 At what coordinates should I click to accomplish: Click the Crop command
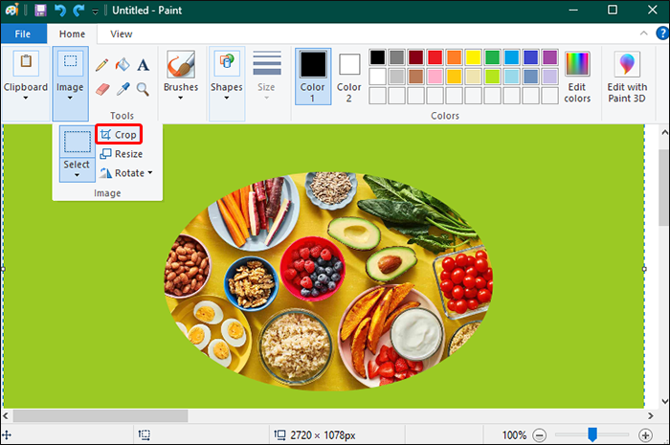pyautogui.click(x=119, y=135)
